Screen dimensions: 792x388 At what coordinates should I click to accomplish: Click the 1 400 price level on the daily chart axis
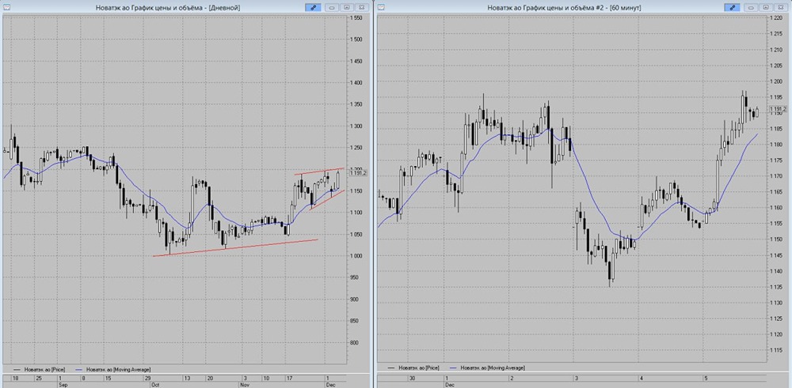coord(356,83)
